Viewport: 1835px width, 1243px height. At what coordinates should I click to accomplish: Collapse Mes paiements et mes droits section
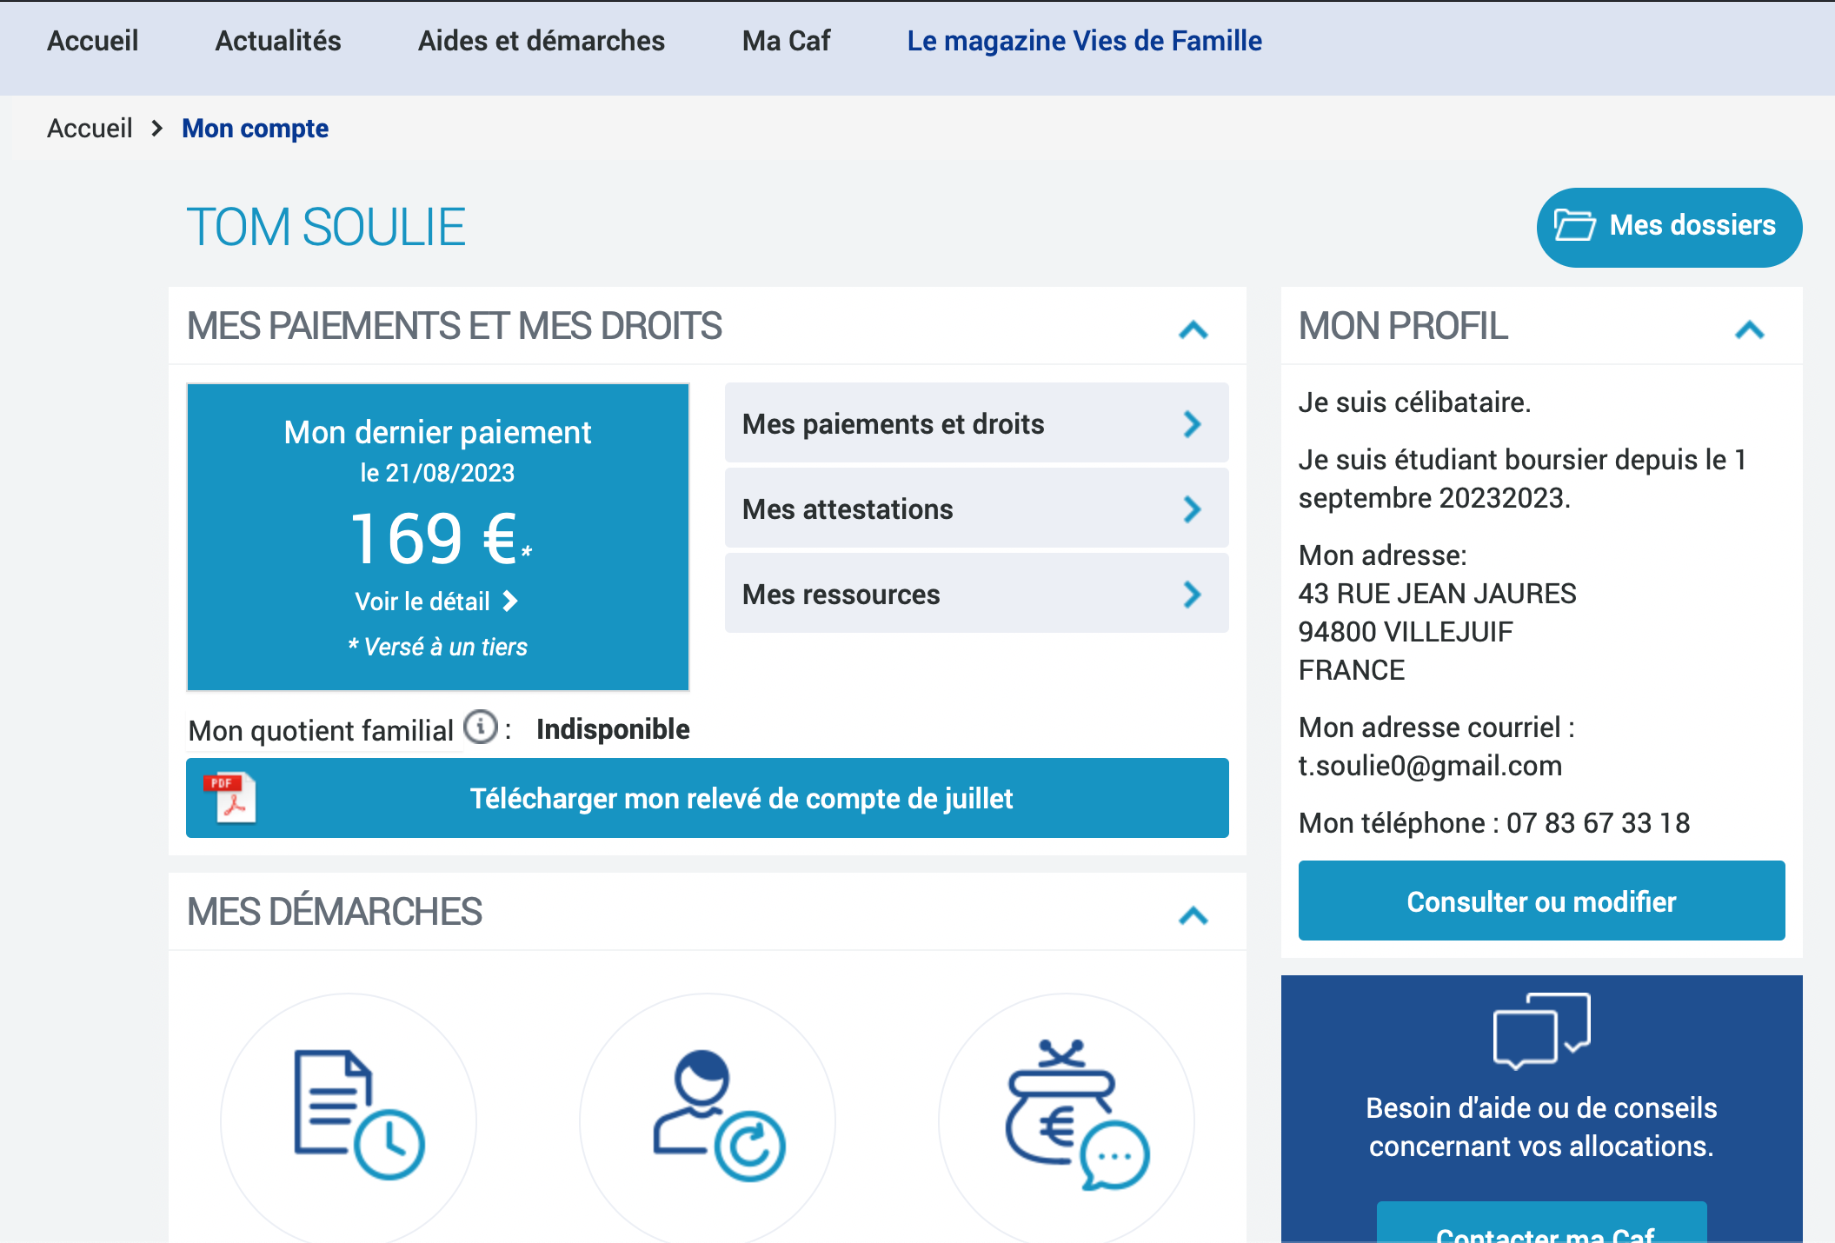pyautogui.click(x=1193, y=329)
